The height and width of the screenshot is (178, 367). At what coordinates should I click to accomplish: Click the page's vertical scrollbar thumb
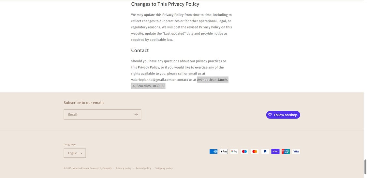coord(365,167)
